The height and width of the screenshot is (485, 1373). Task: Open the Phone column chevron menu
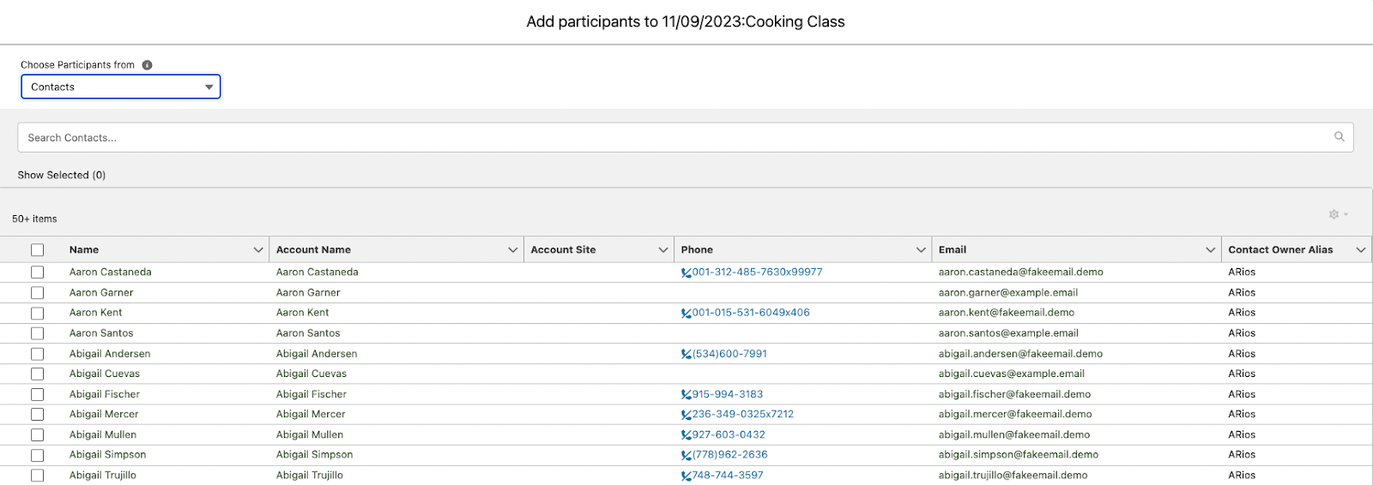coord(921,250)
